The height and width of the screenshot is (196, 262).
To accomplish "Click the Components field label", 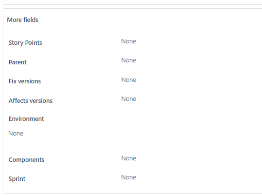I will (26, 160).
